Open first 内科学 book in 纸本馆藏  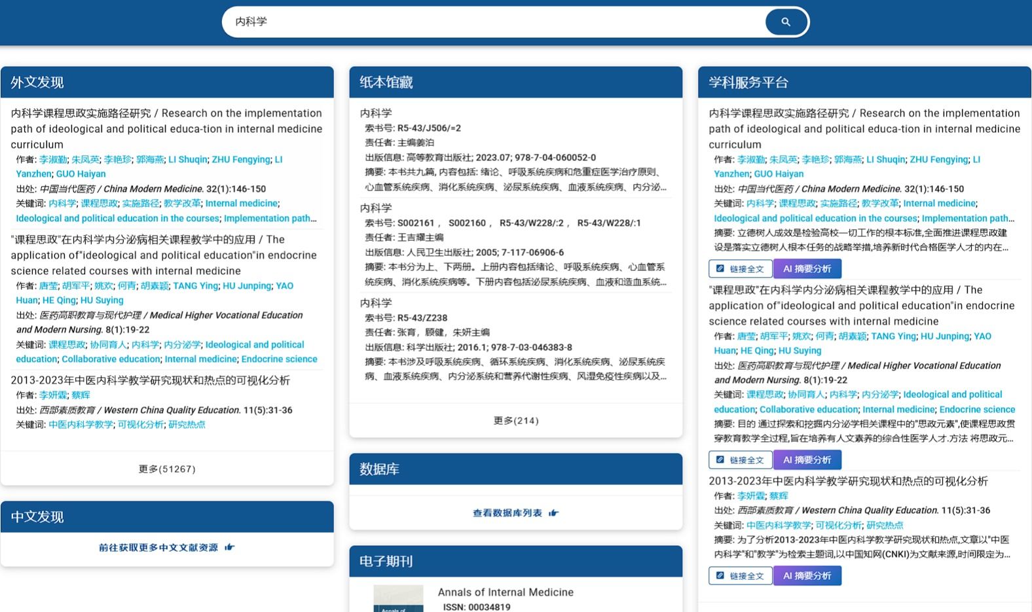coord(376,113)
